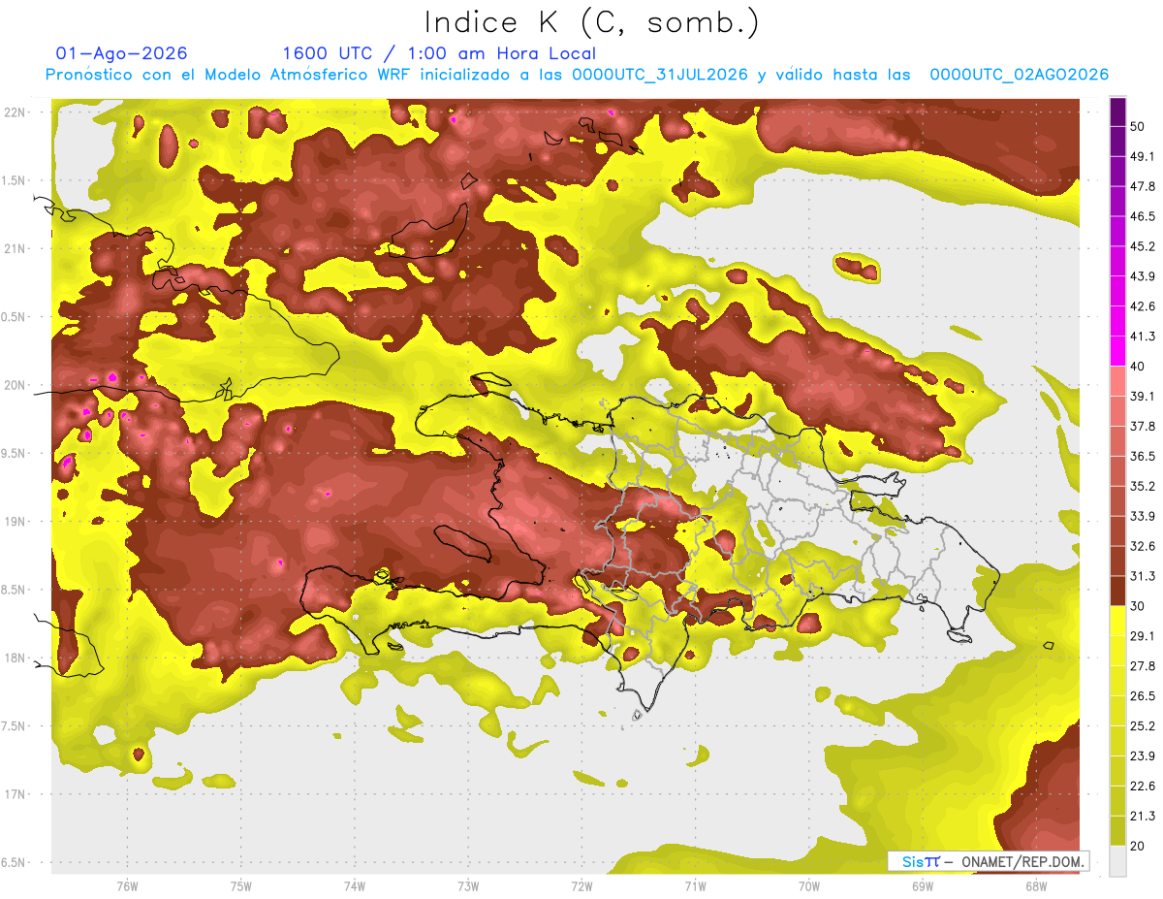Click the '17N' latitude label
The height and width of the screenshot is (899, 1163).
pos(16,794)
